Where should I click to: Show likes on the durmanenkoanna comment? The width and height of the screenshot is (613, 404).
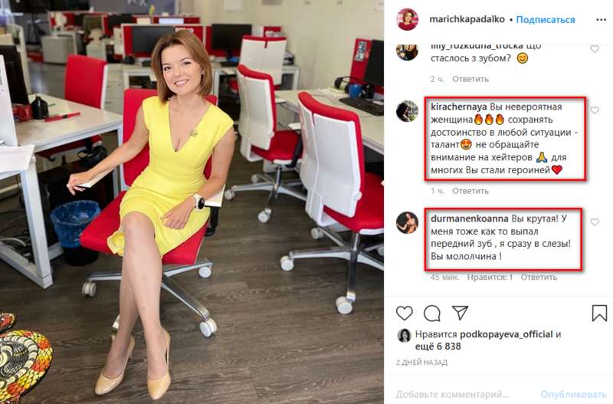pyautogui.click(x=490, y=277)
